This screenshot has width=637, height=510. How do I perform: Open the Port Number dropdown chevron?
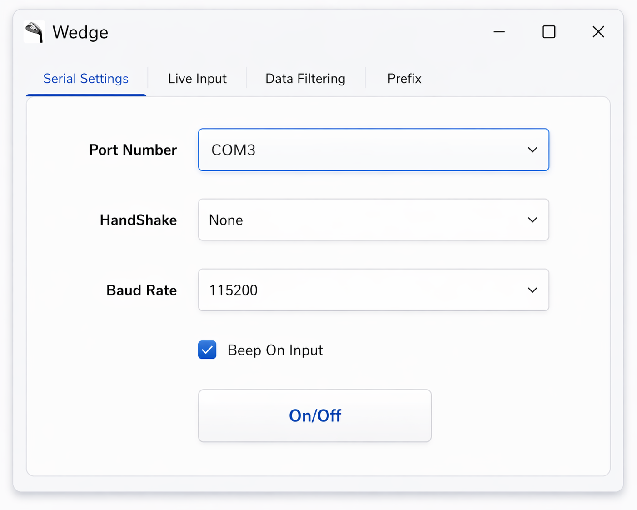[532, 150]
